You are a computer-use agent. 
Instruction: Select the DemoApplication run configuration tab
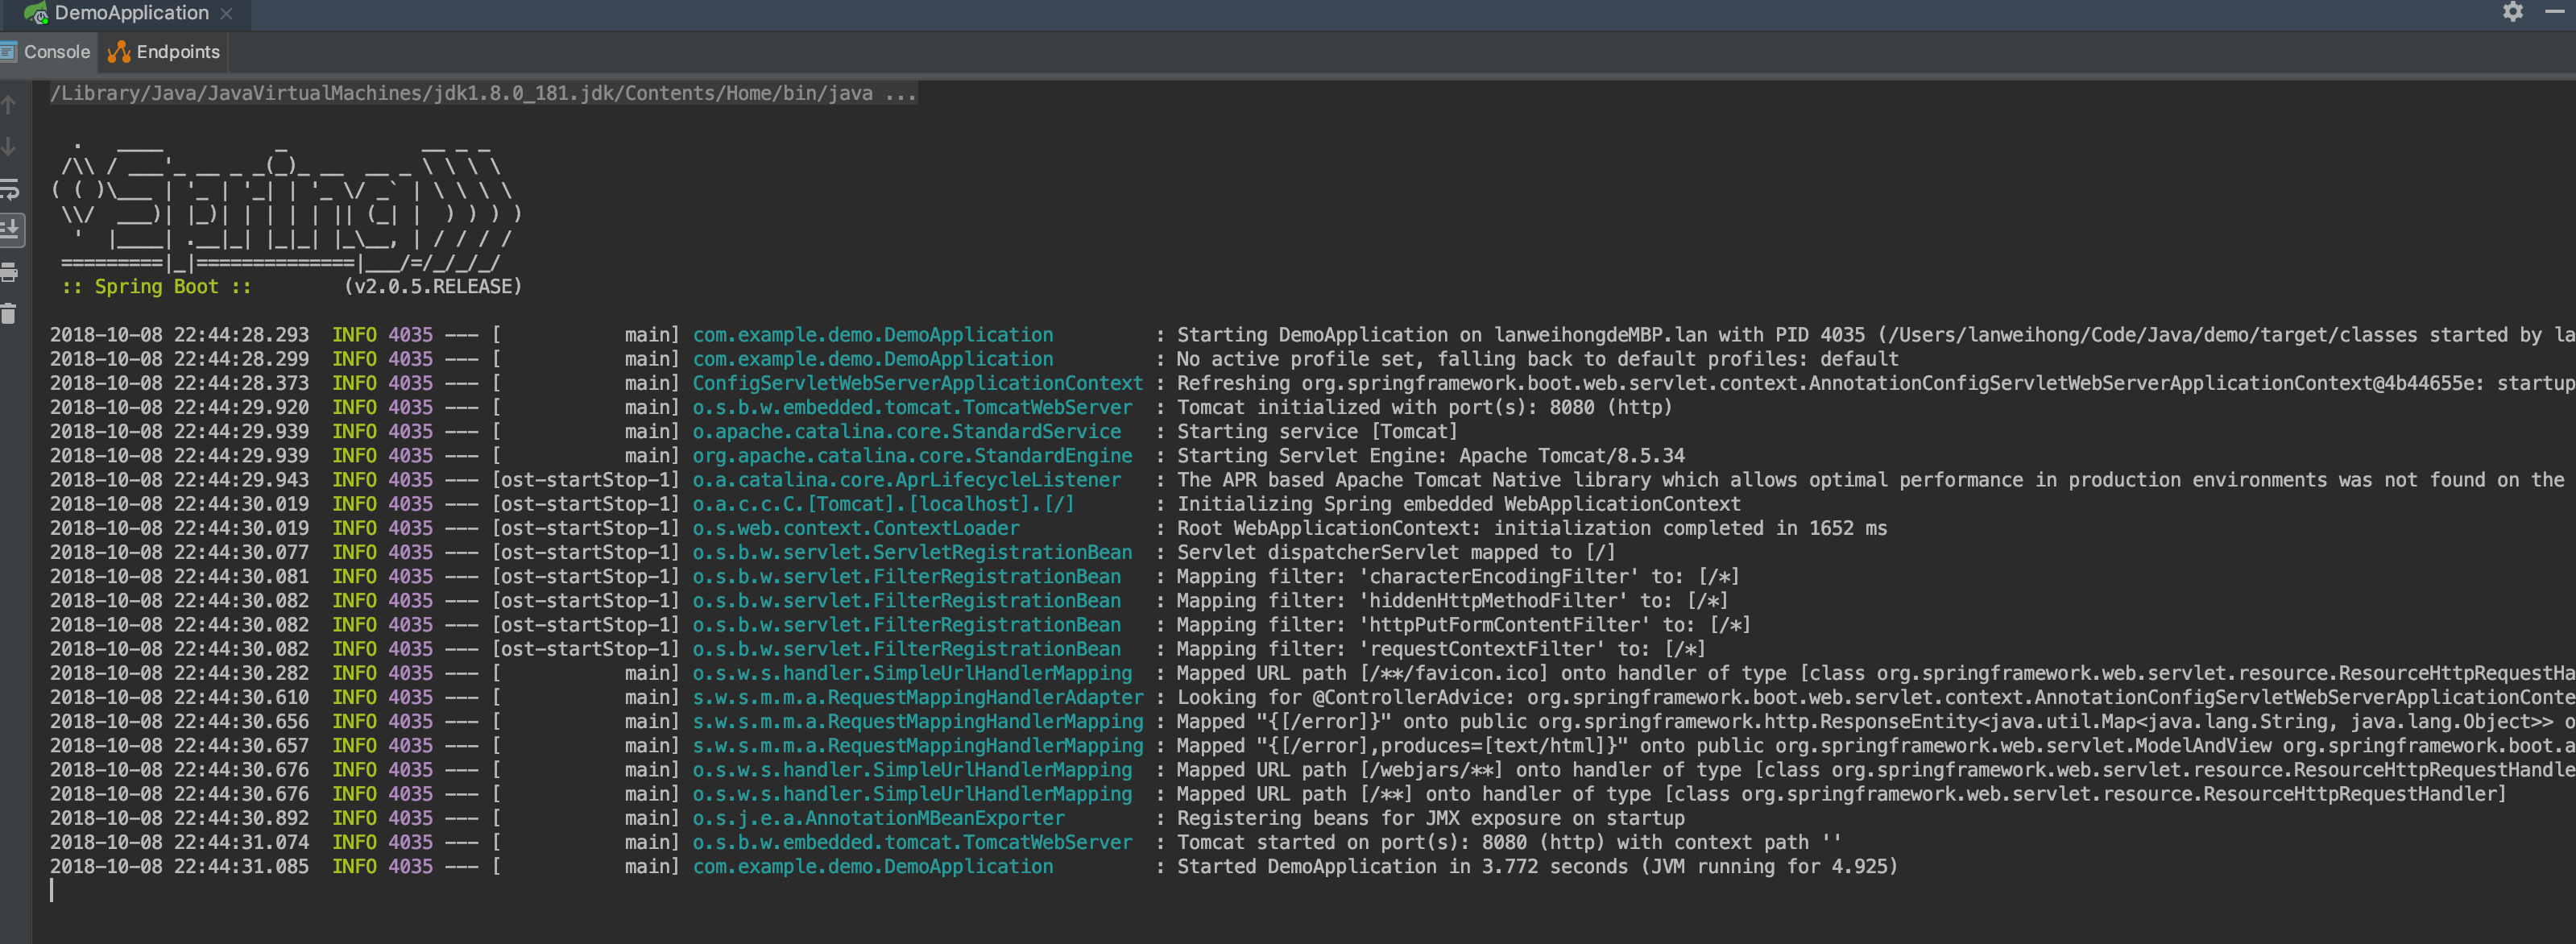[131, 13]
